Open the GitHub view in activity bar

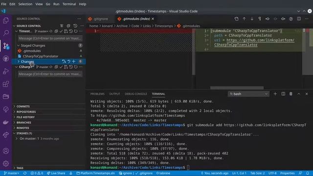6,59
